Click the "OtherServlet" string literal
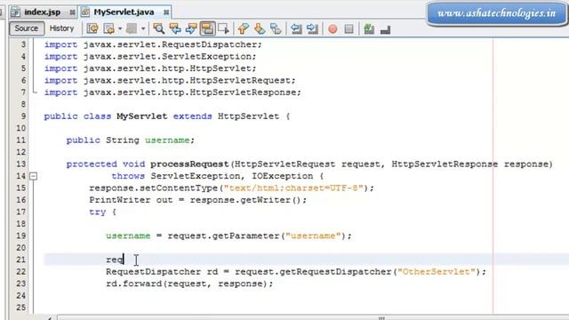The height and width of the screenshot is (320, 569). (437, 272)
